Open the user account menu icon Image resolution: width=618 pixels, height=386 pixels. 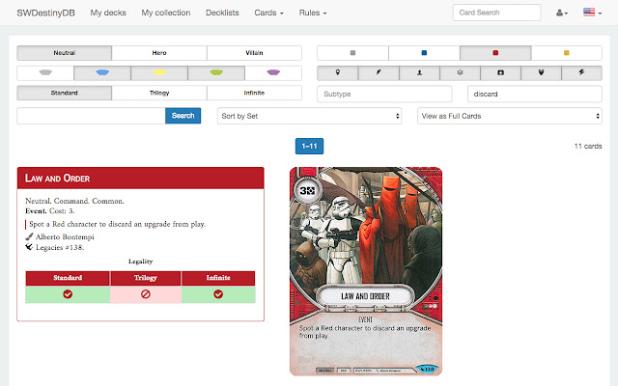562,13
